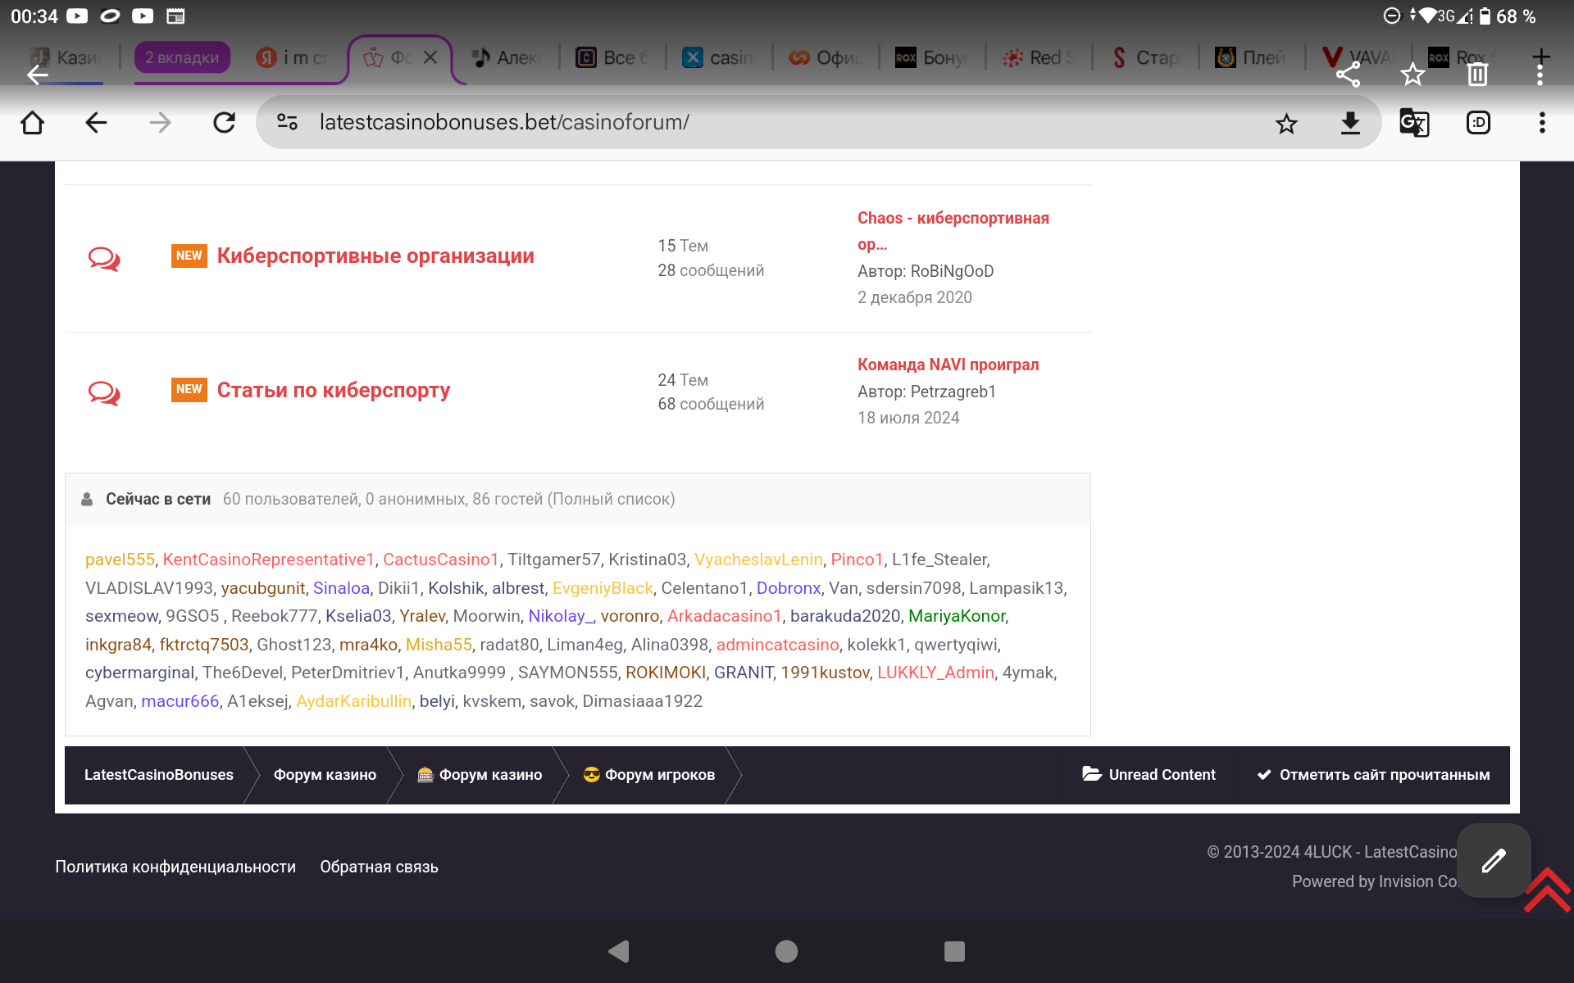Click the download arrow icon
The image size is (1574, 983).
(x=1350, y=123)
